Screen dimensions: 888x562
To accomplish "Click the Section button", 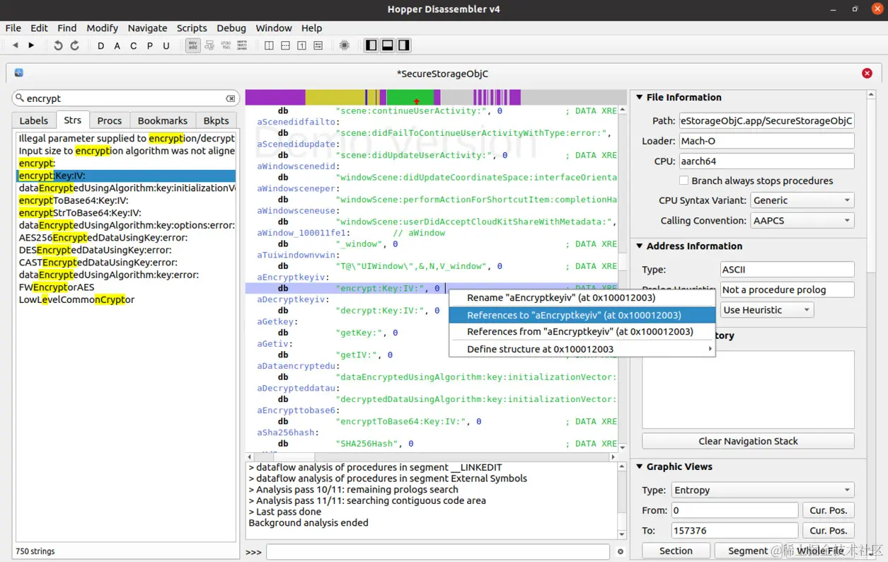I will pos(676,551).
